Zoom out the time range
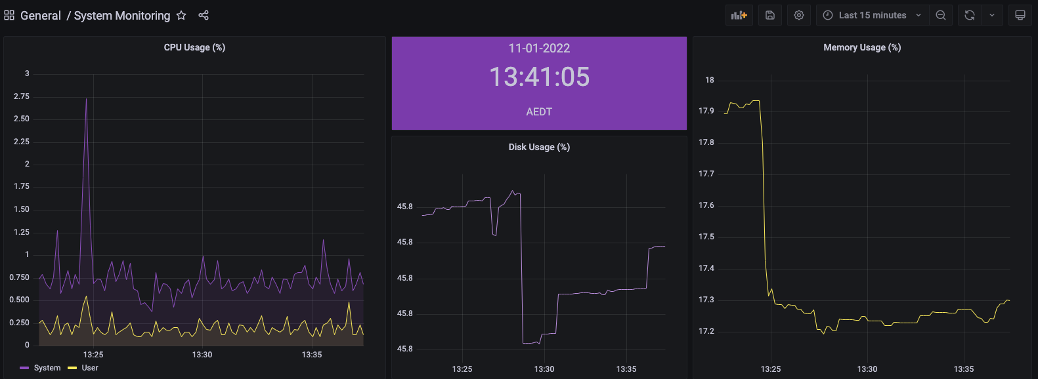 point(941,15)
